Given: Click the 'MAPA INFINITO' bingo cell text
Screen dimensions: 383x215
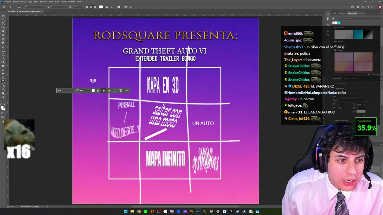Looking at the screenshot, I should click(x=165, y=159).
